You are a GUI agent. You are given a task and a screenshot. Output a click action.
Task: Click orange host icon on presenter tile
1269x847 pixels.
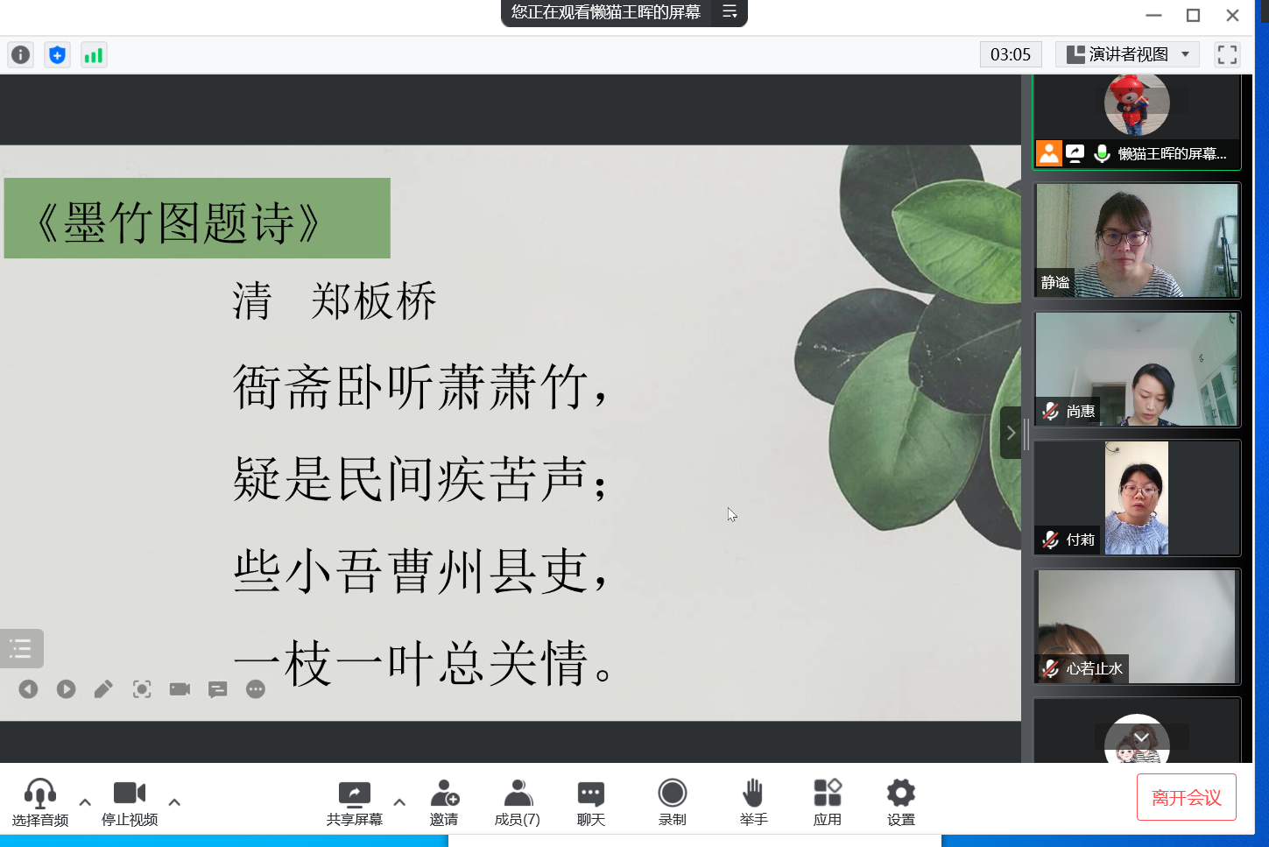(1049, 153)
